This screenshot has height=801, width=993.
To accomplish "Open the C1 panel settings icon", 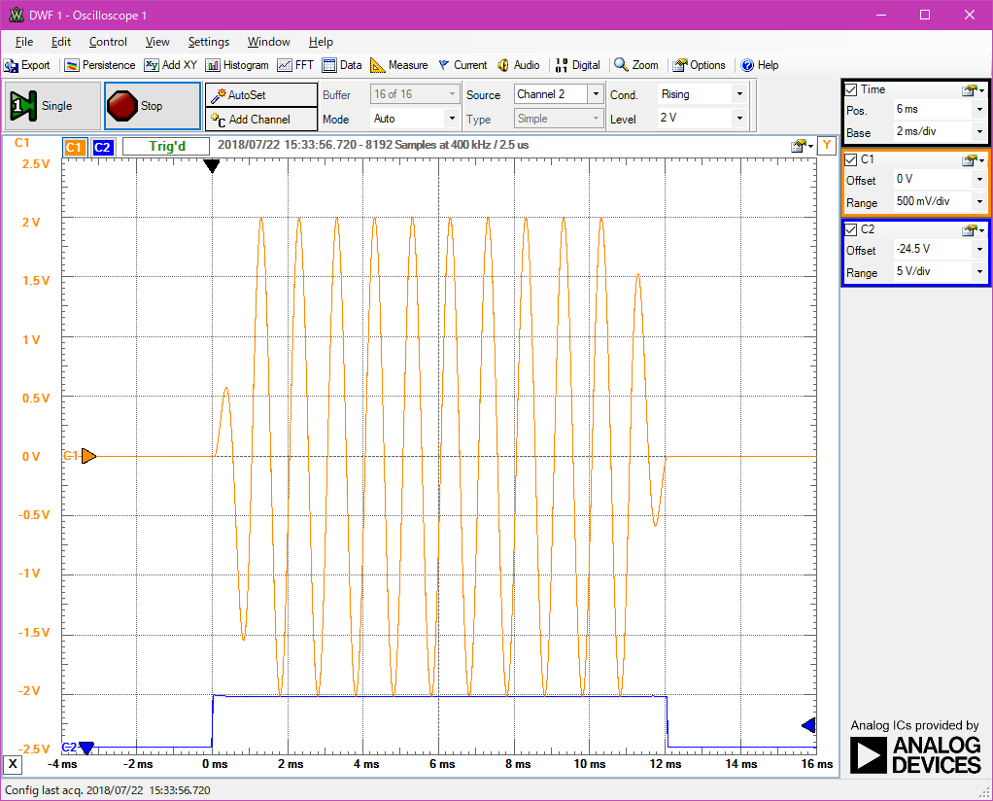I will [973, 160].
